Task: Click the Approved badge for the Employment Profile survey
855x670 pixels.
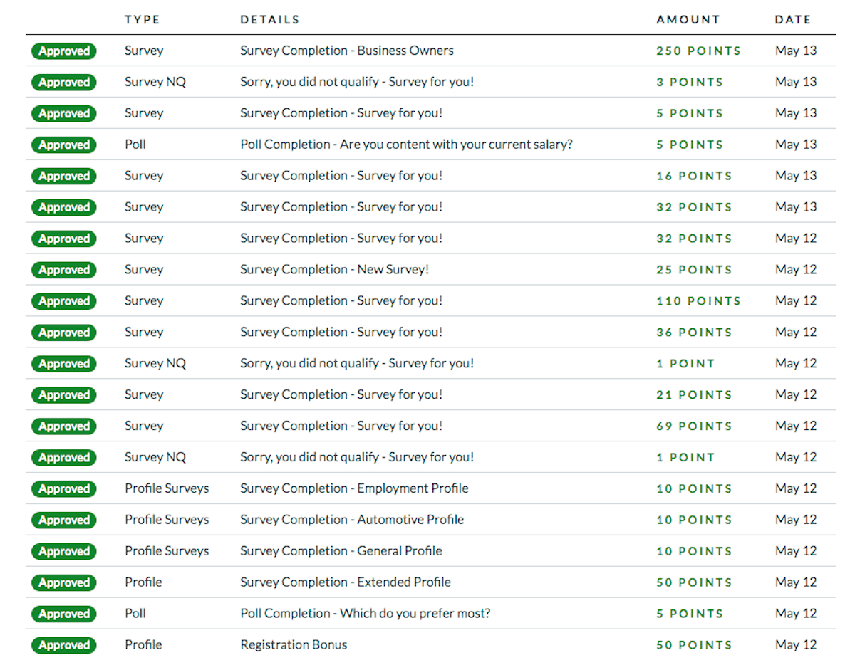Action: (x=63, y=489)
